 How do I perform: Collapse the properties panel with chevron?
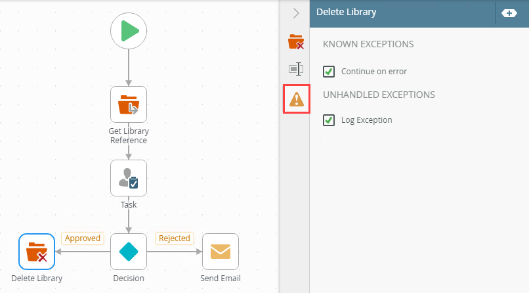[x=296, y=13]
